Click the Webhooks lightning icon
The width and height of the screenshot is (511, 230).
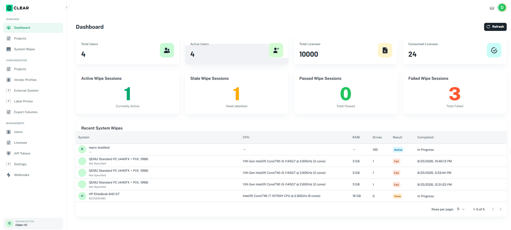9,175
